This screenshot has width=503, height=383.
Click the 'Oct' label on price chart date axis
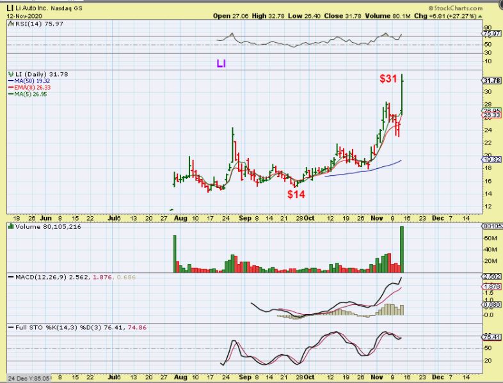point(309,218)
